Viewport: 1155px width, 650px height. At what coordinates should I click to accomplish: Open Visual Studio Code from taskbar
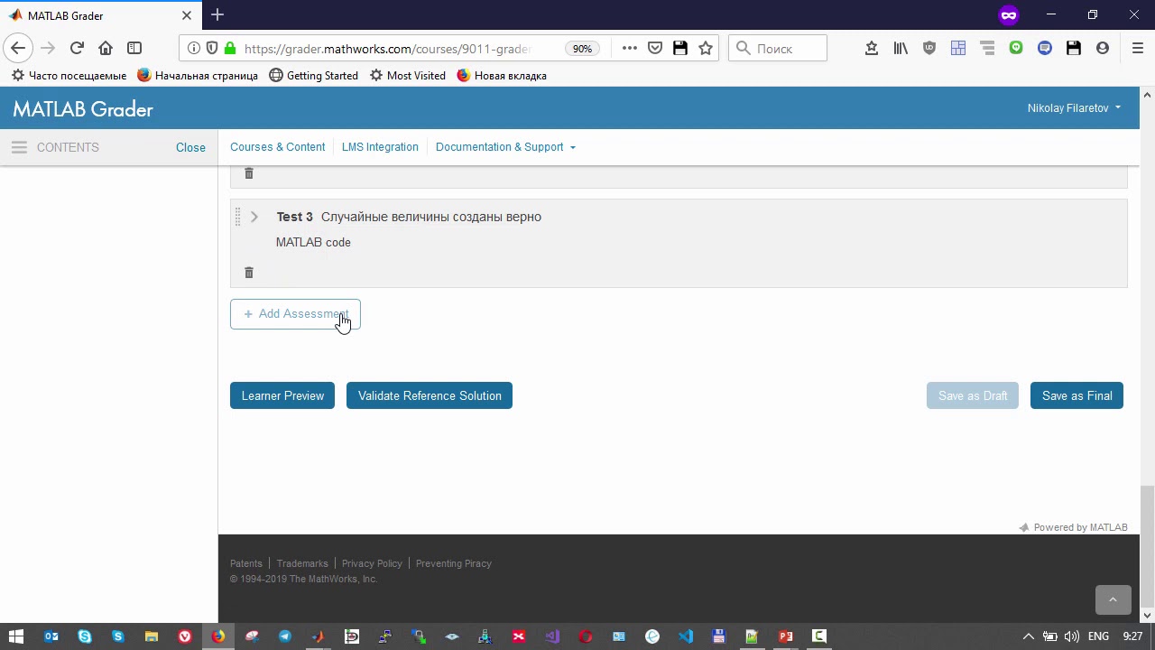(x=686, y=636)
